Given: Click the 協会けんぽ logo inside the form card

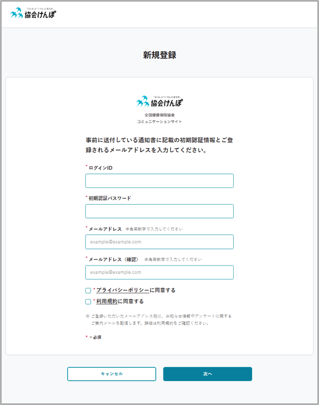Looking at the screenshot, I should click(159, 102).
